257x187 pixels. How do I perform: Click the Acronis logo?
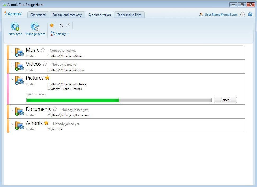[x=13, y=13]
